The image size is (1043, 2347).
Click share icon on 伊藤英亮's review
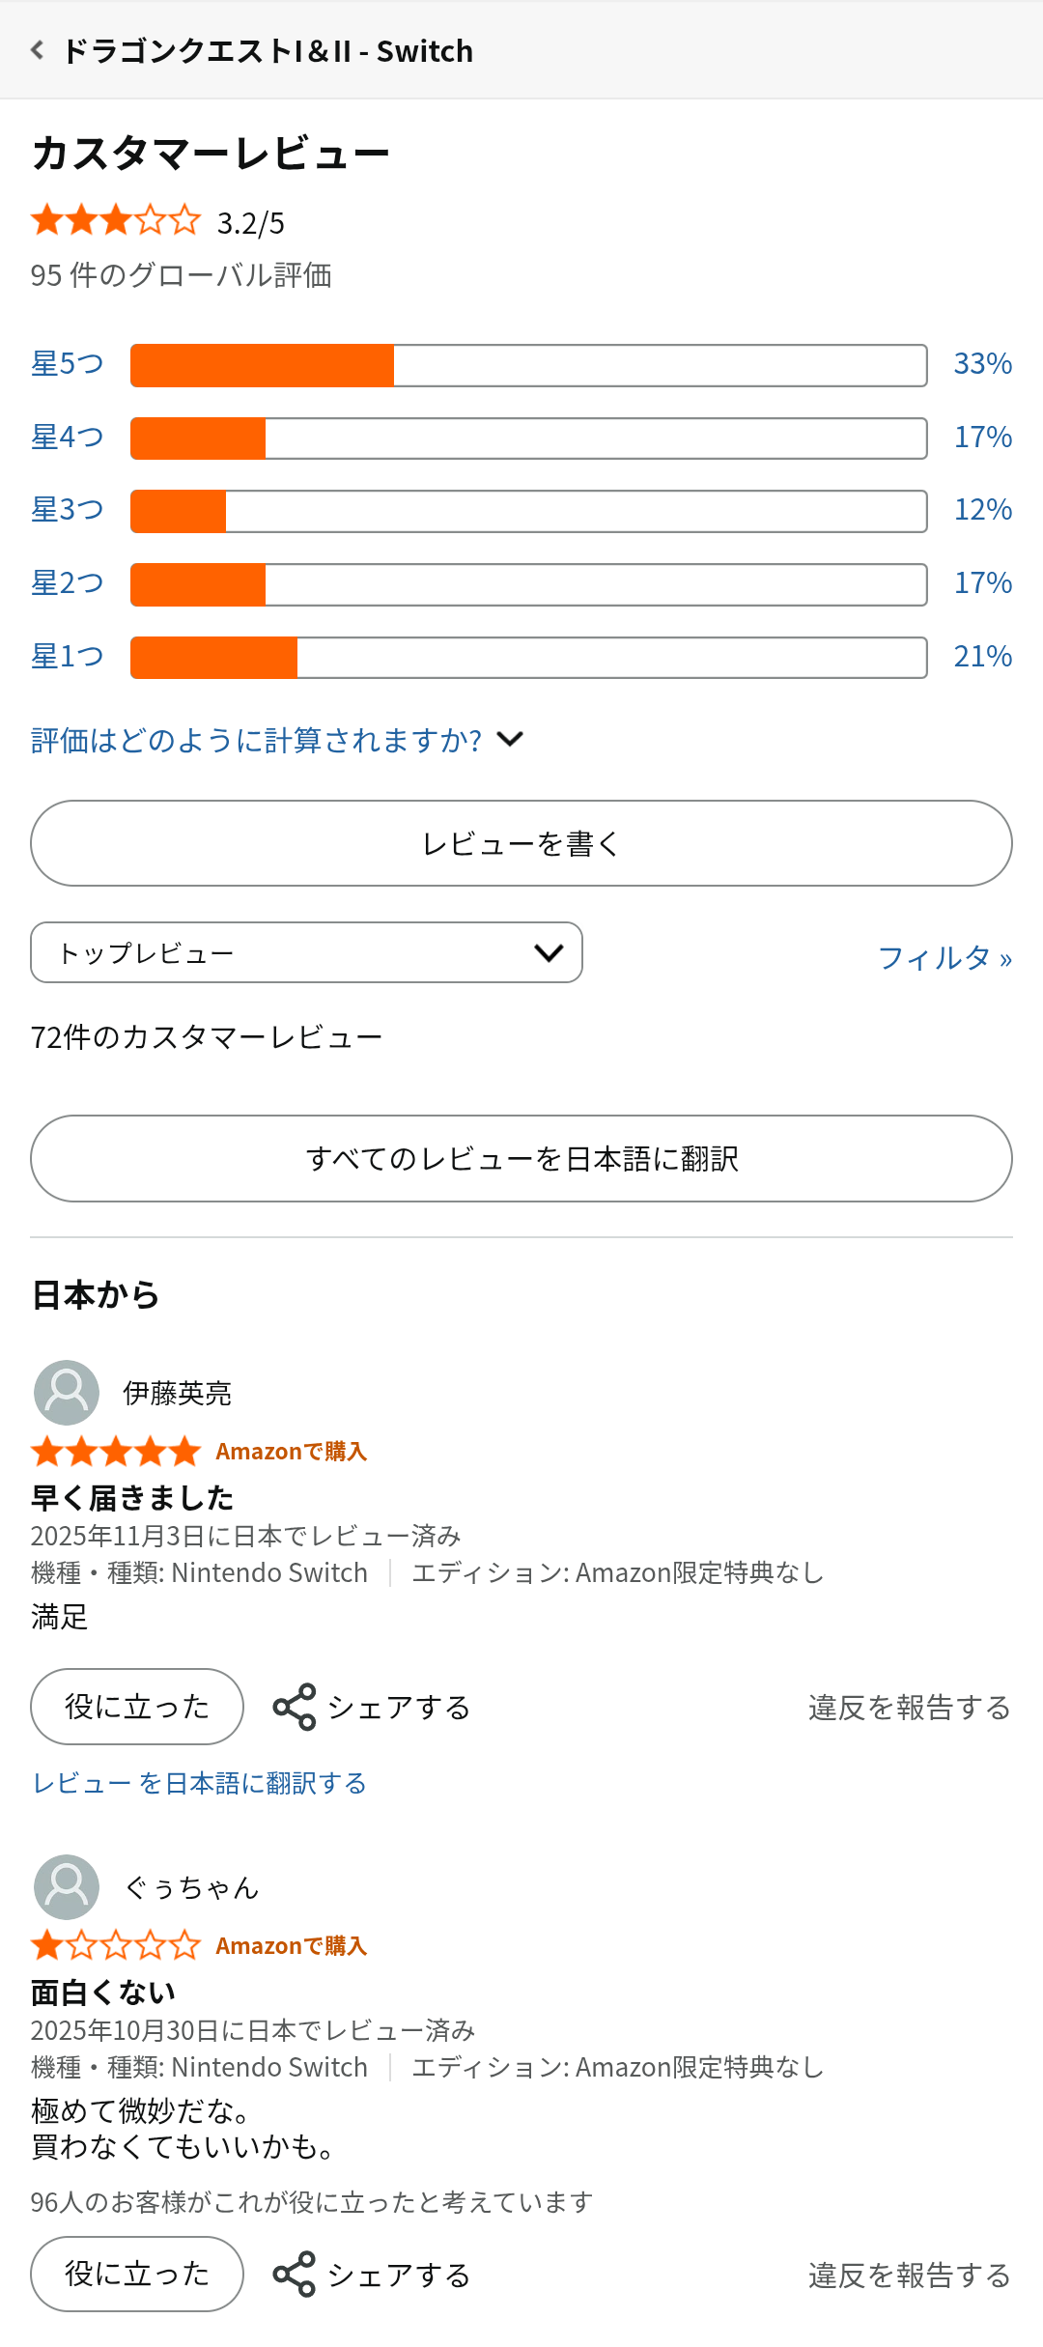point(295,1707)
